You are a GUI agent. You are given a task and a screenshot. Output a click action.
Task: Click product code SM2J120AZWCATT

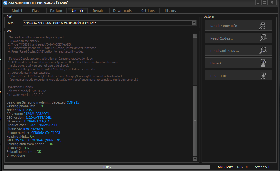click(x=43, y=125)
